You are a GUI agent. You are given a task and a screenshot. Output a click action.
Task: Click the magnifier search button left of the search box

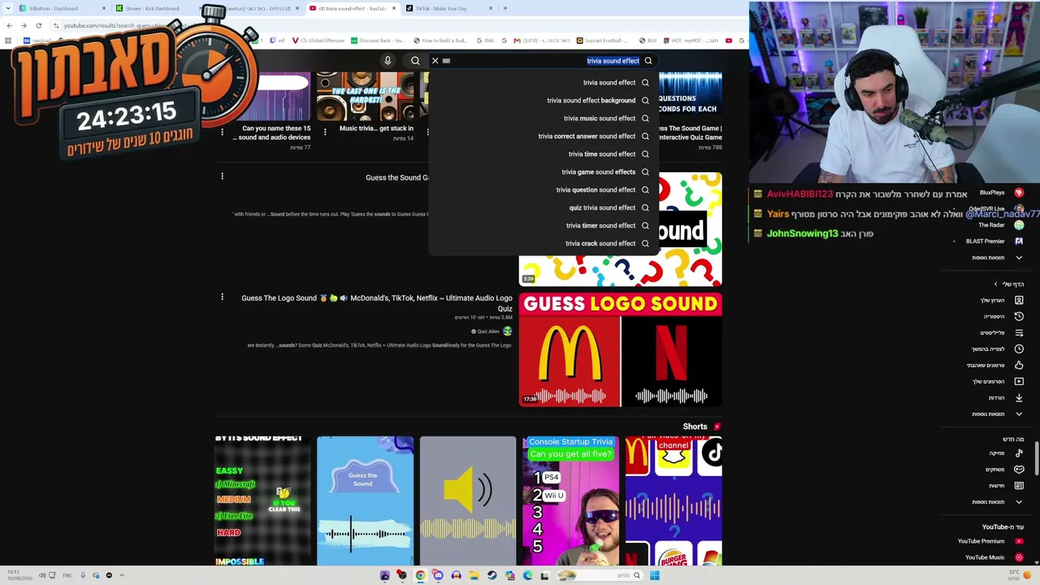tap(415, 61)
